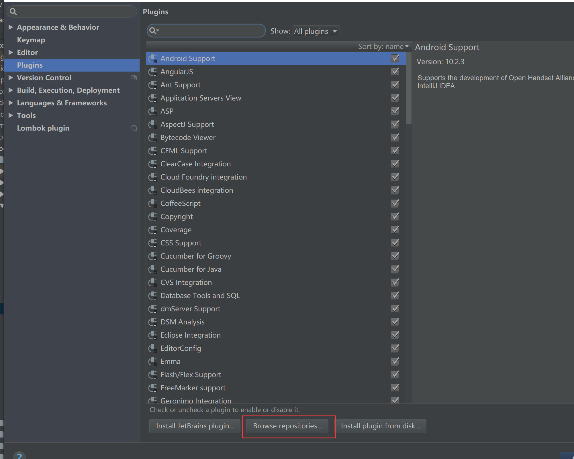This screenshot has height=459, width=574.
Task: Focus the settings search field at top left
Action: [75, 11]
